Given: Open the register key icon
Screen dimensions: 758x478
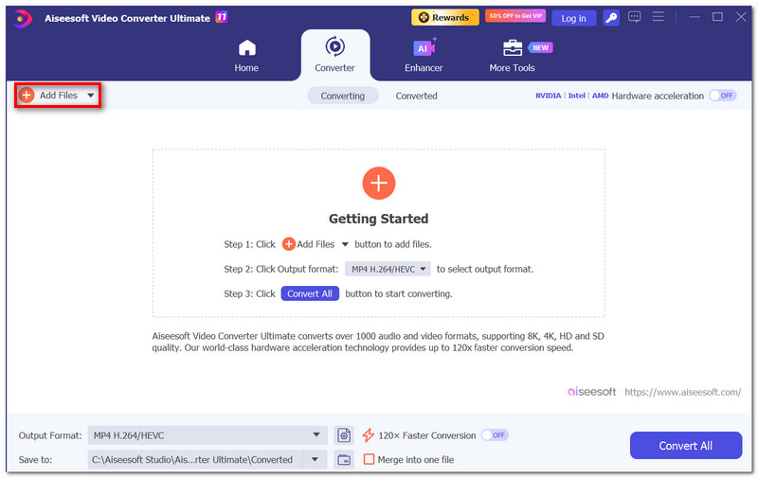Looking at the screenshot, I should point(611,18).
